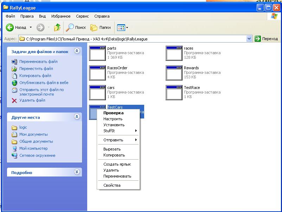282x212 pixels.
Task: Click the greyed Forward arrow icon
Action: tap(40, 27)
